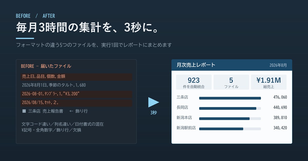
Task: Click the '3秒' label under the arrow
Action: click(x=153, y=112)
